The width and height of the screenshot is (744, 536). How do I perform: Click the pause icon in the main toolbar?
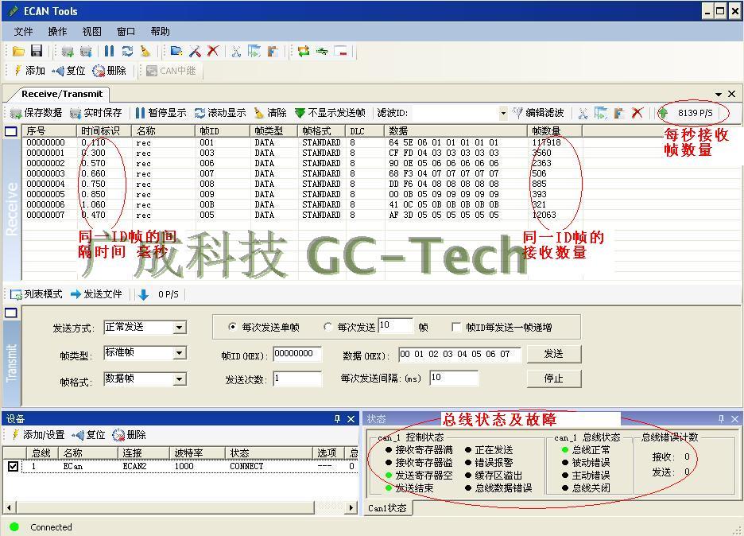tap(110, 51)
